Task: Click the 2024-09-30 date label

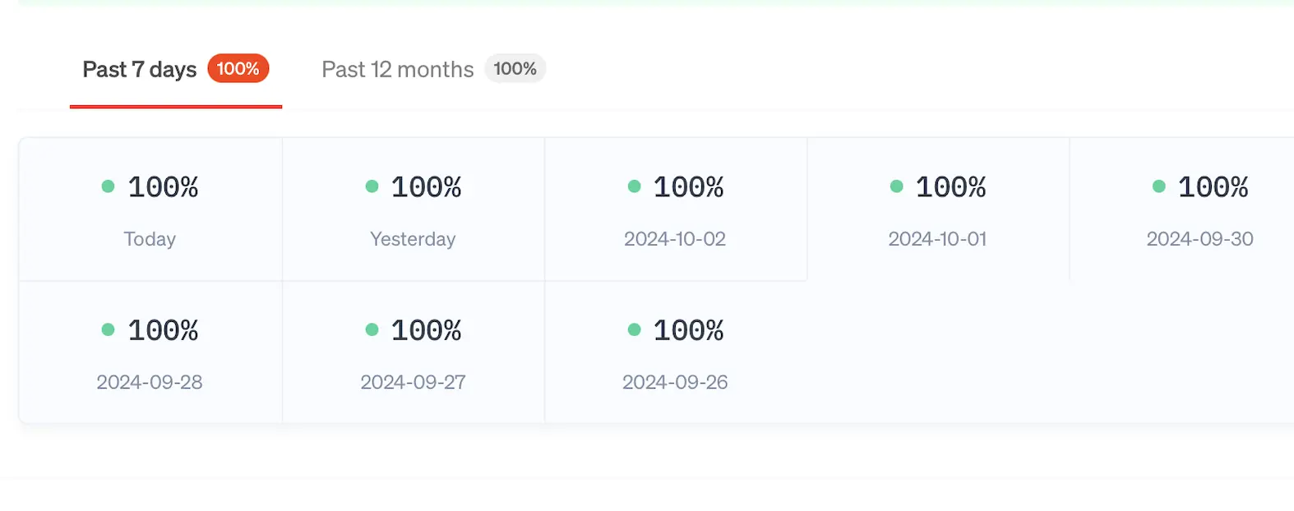Action: pyautogui.click(x=1200, y=239)
